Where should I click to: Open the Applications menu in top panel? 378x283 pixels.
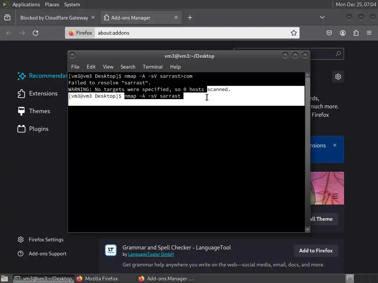click(26, 4)
